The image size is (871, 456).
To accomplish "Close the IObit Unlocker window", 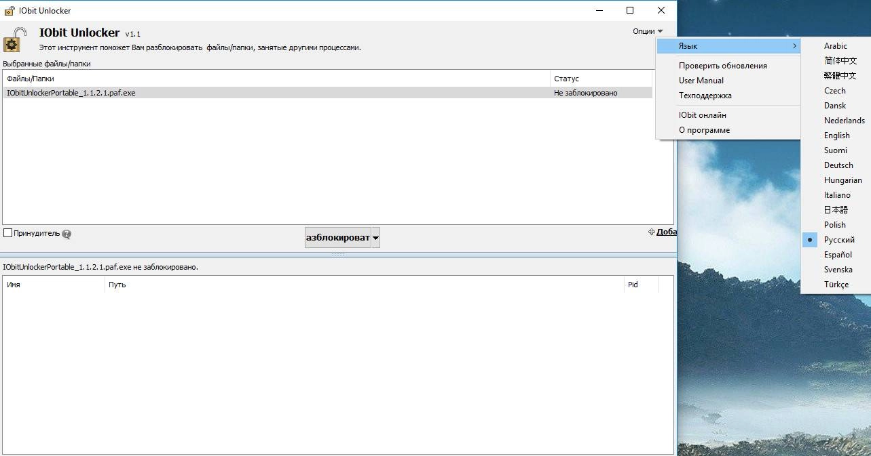I will click(661, 10).
